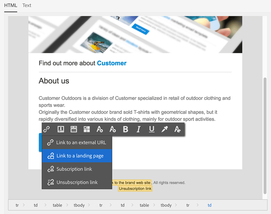Toggle underline formatting
The image size is (271, 214).
(151, 129)
